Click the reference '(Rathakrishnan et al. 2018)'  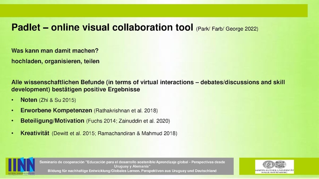[x=126, y=111]
